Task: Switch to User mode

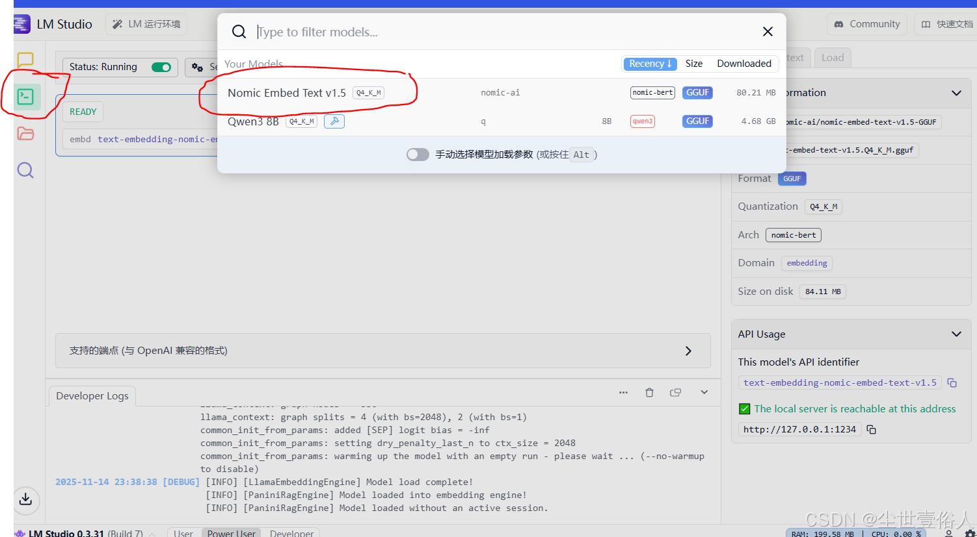Action: [x=183, y=533]
